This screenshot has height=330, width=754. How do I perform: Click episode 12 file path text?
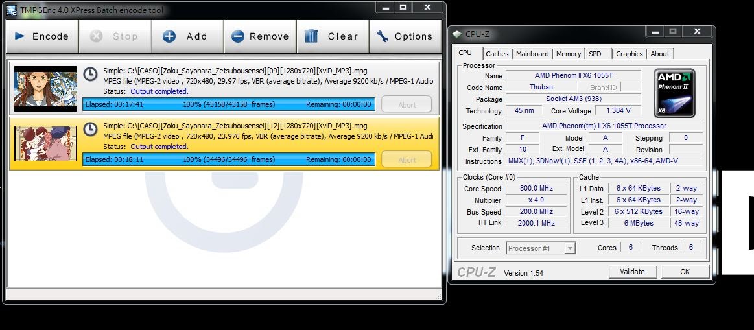tap(235, 126)
